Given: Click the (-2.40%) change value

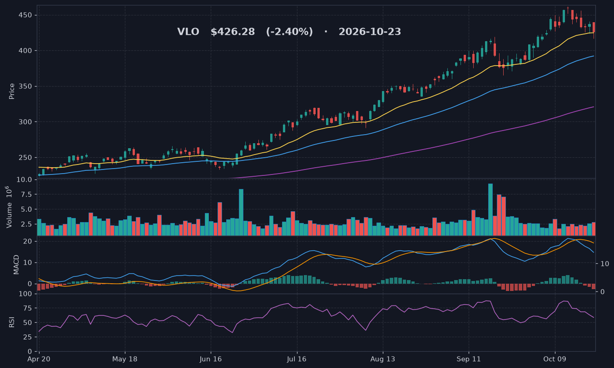Looking at the screenshot, I should click(x=289, y=32).
